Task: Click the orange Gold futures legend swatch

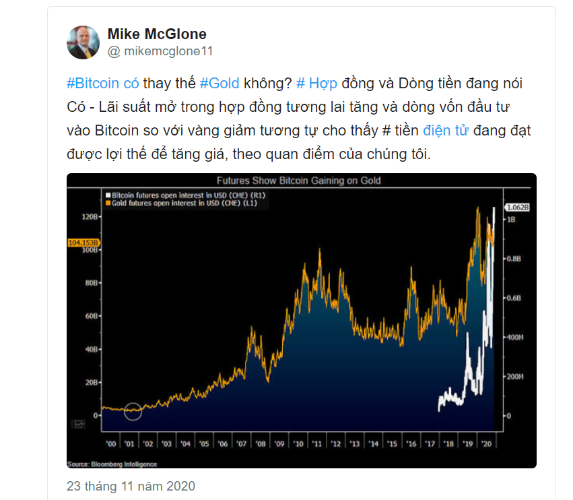Action: tap(108, 203)
